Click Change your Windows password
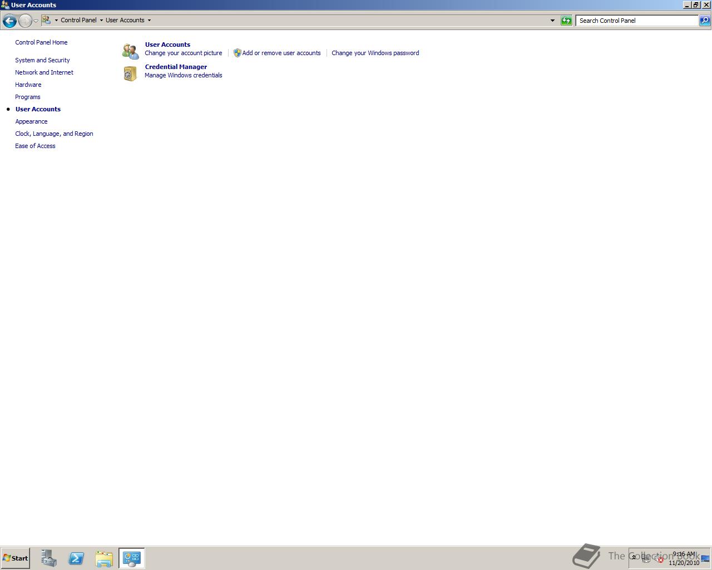Screen dimensions: 712x570 pos(375,53)
